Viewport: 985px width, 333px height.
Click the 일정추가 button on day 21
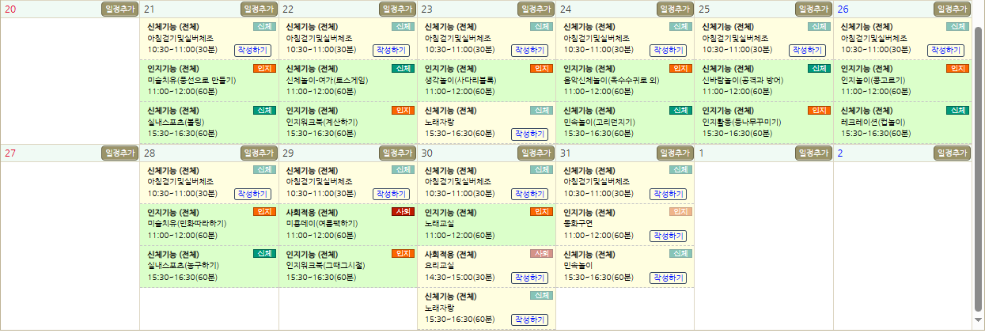click(258, 9)
